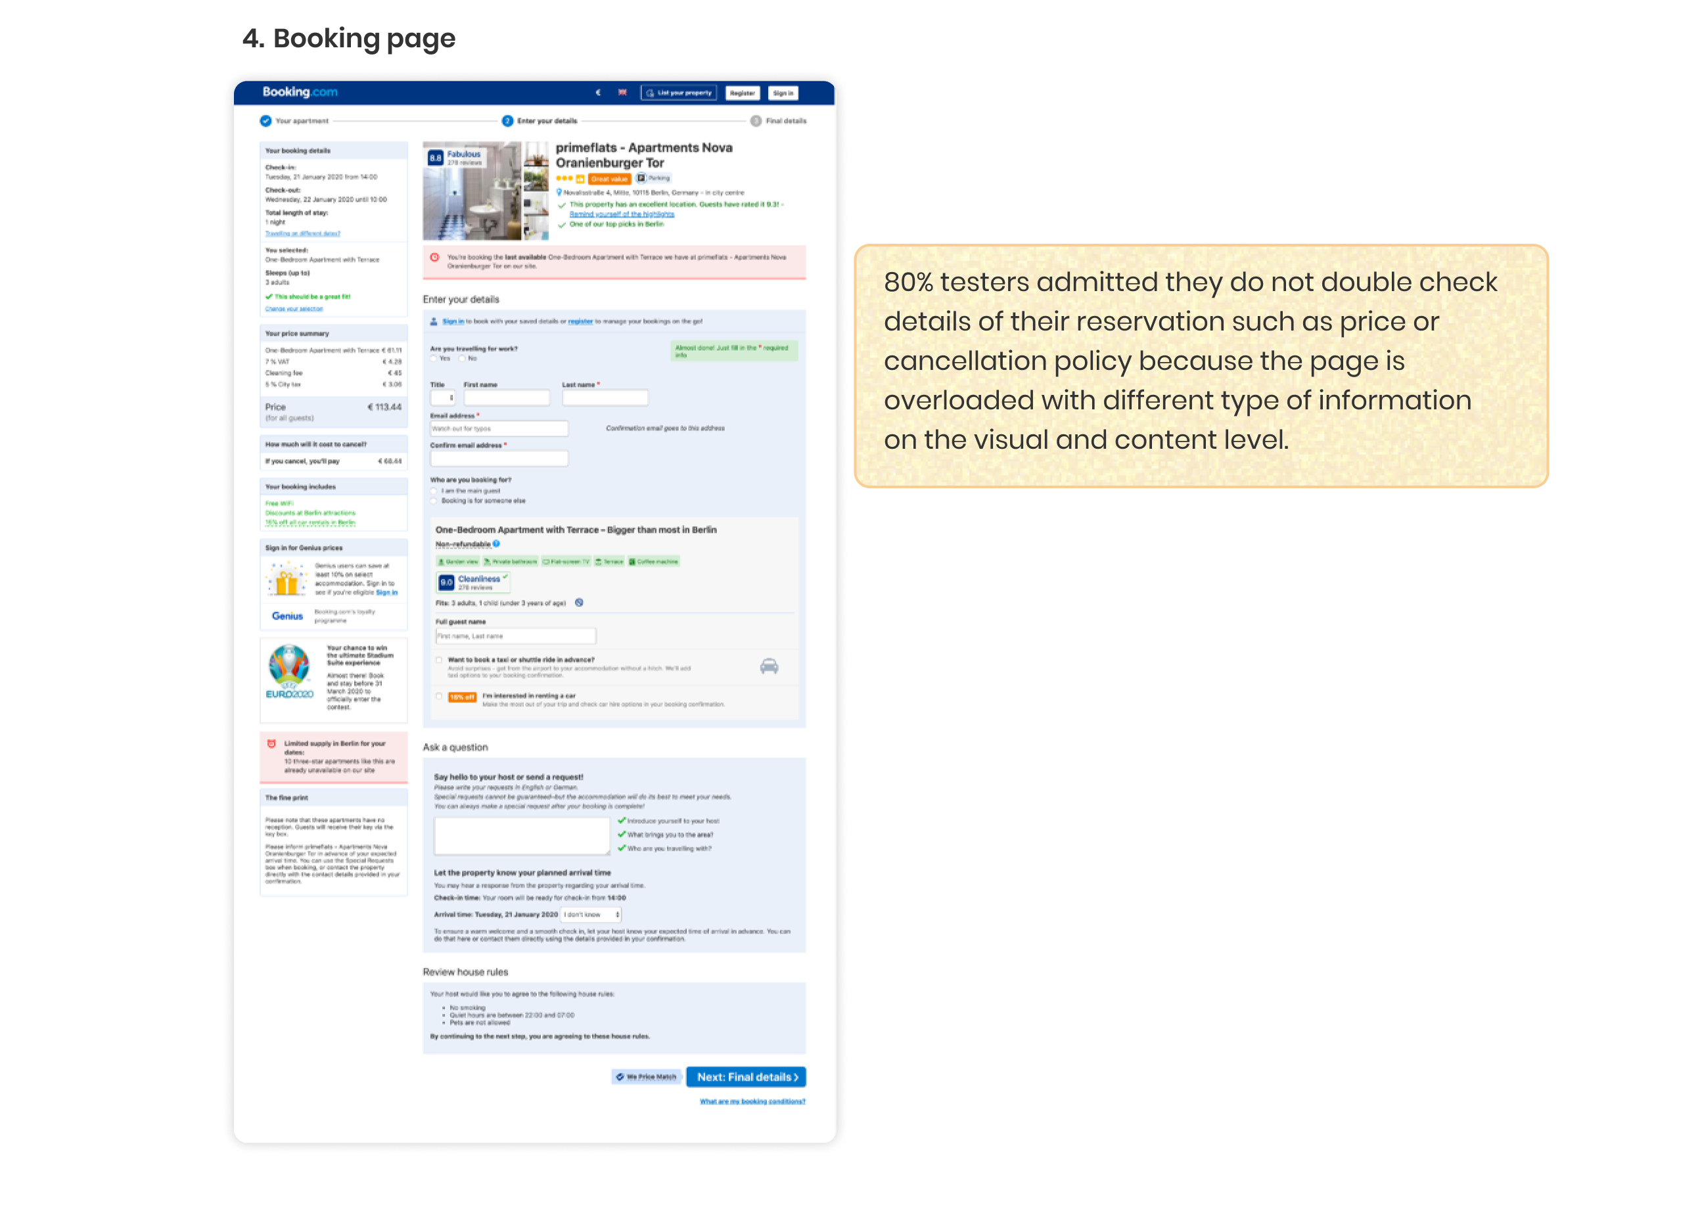
Task: Check the 'interested in renting a car' box
Action: click(x=438, y=696)
